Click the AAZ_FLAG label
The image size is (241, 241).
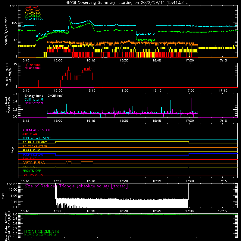(x=30, y=167)
